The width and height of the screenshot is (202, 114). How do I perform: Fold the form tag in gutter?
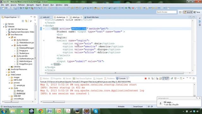point(44,29)
